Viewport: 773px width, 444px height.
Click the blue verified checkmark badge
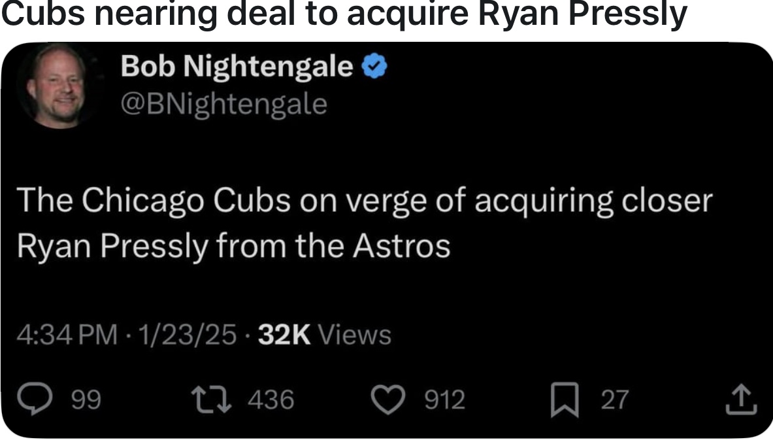[374, 66]
